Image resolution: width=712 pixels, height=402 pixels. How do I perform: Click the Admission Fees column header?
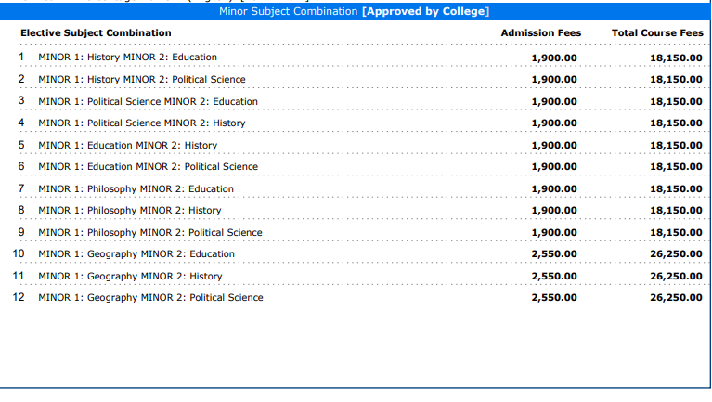coord(540,33)
